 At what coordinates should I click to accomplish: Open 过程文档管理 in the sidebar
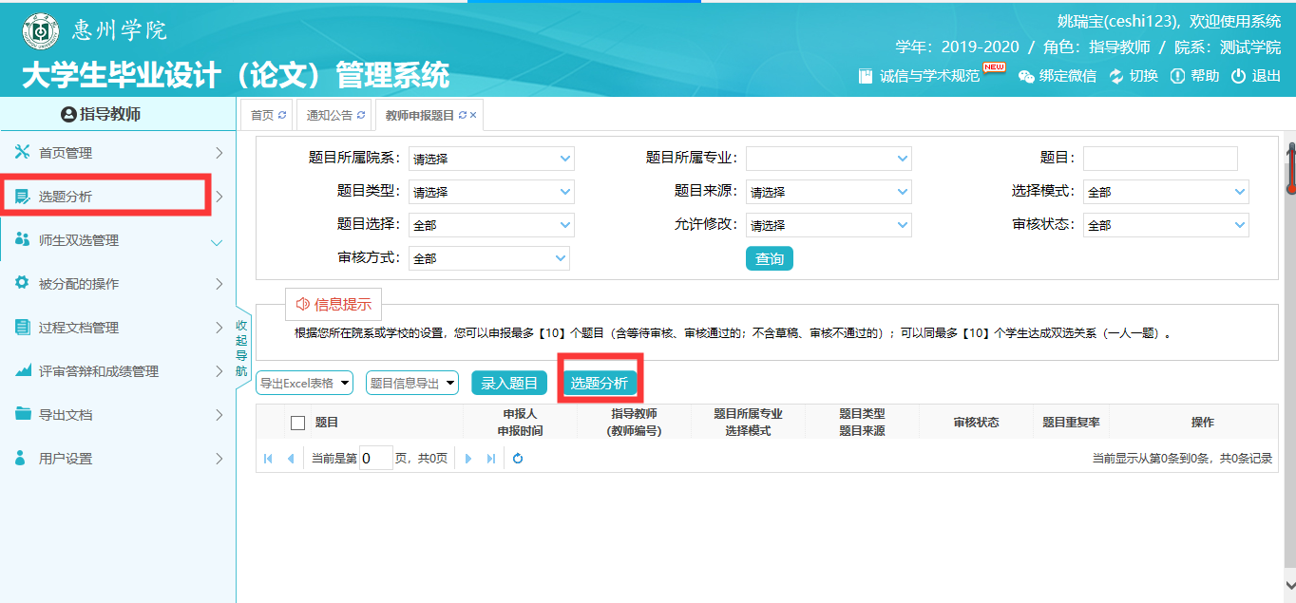[118, 328]
